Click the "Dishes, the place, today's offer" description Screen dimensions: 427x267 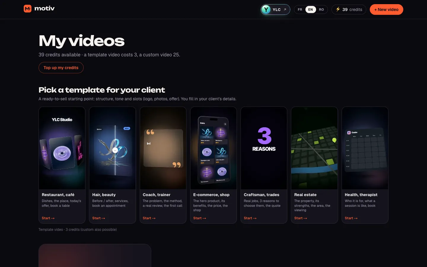tap(61, 203)
